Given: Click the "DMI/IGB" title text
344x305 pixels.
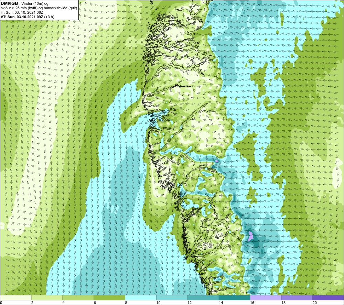Looking at the screenshot, I should click(9, 3).
